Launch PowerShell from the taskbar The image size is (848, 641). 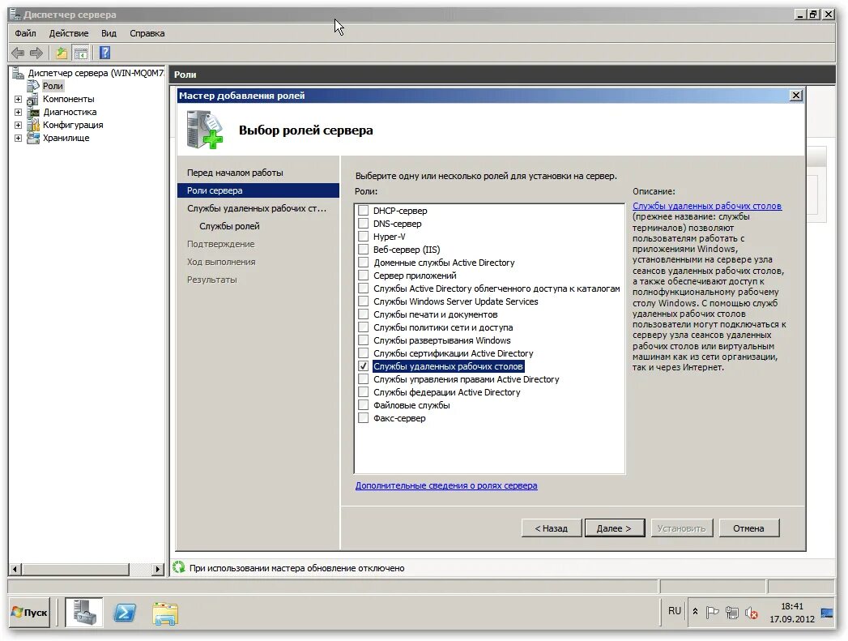pos(125,613)
